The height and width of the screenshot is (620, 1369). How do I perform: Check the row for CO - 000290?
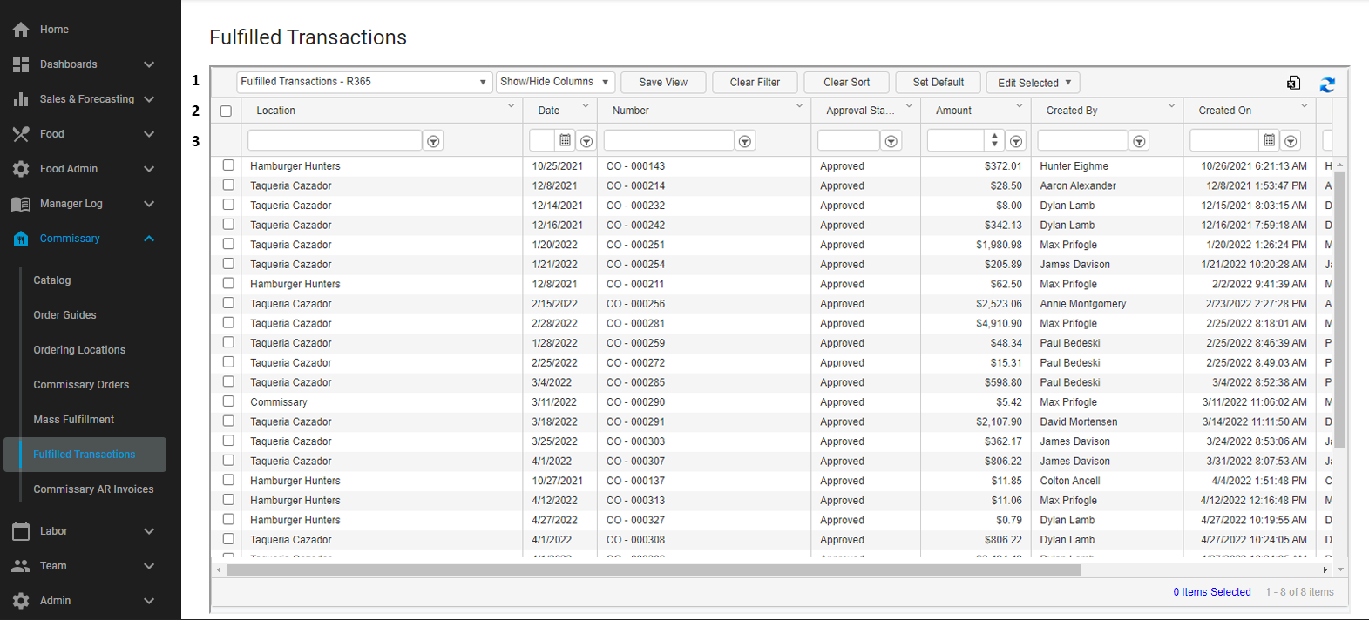coord(228,401)
